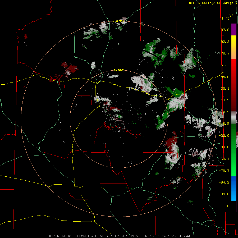
Task: Click the VEL legend title
Action: point(232,16)
